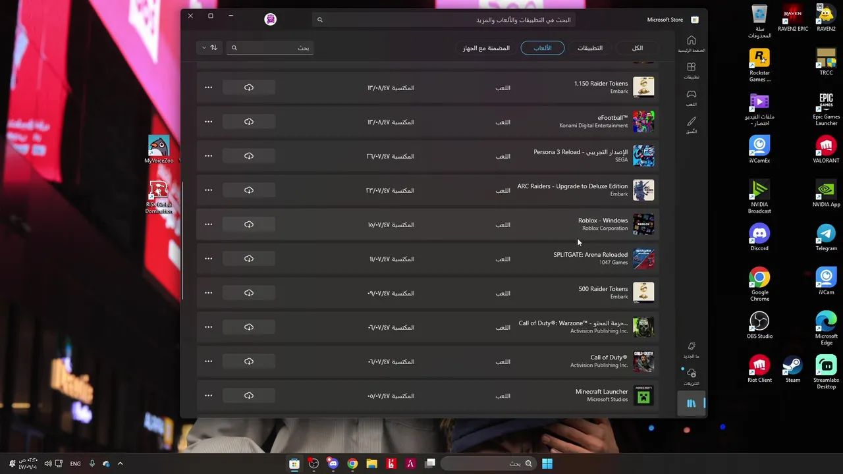Screen dimensions: 843x474
Task: Download ARC Raiders Deluxe upgrade cloud icon
Action: pos(249,190)
